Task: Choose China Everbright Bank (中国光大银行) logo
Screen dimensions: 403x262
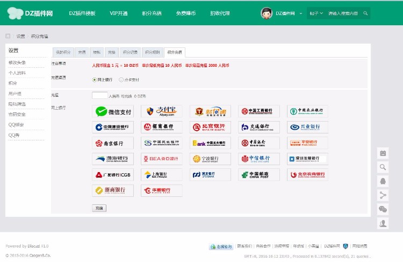Action: click(x=210, y=143)
